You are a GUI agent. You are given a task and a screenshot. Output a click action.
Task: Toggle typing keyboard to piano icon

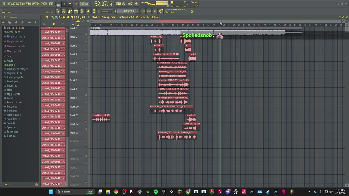click(x=118, y=4)
